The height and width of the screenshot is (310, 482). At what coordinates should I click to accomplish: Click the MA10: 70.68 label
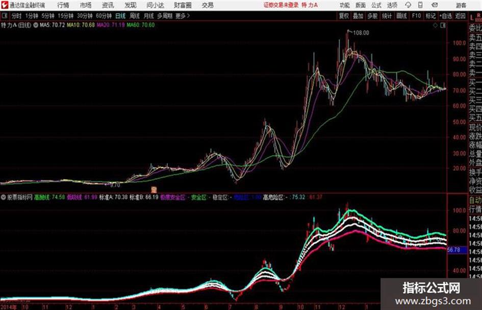[x=81, y=25]
